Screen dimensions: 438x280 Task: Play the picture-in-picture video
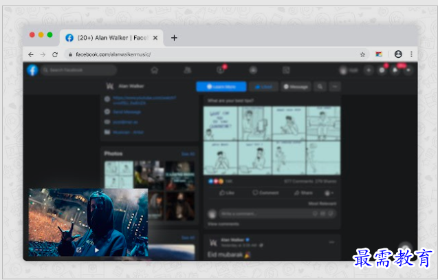tap(97, 250)
